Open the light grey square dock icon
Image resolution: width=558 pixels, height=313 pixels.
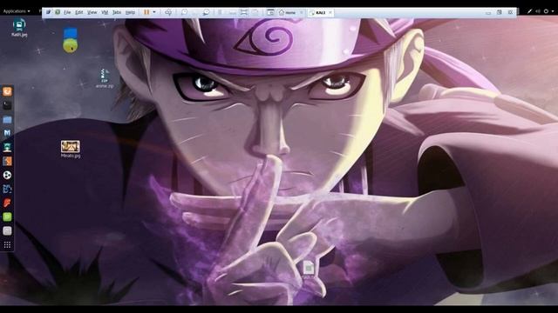7,231
